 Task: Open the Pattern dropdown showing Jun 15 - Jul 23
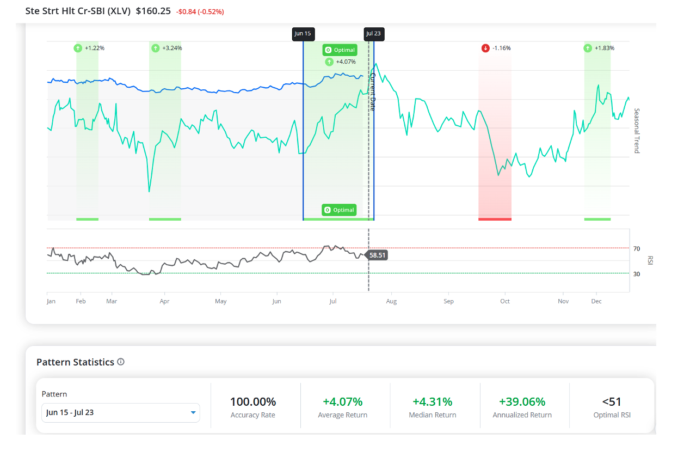[121, 412]
